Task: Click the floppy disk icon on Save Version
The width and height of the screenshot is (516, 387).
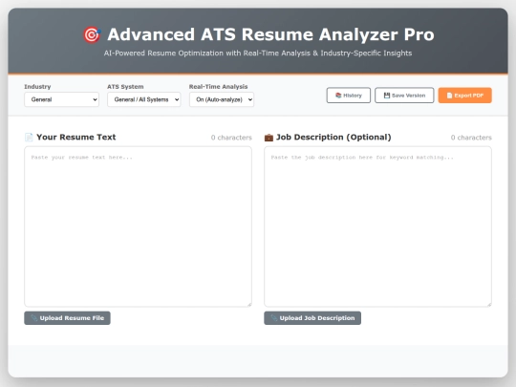Action: pos(387,96)
